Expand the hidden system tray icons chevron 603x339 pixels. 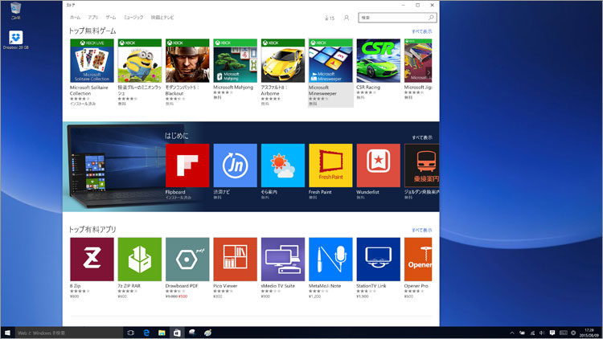[x=512, y=332]
